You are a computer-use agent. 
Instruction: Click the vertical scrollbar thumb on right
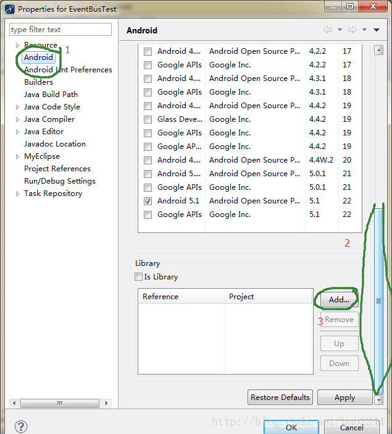(379, 300)
